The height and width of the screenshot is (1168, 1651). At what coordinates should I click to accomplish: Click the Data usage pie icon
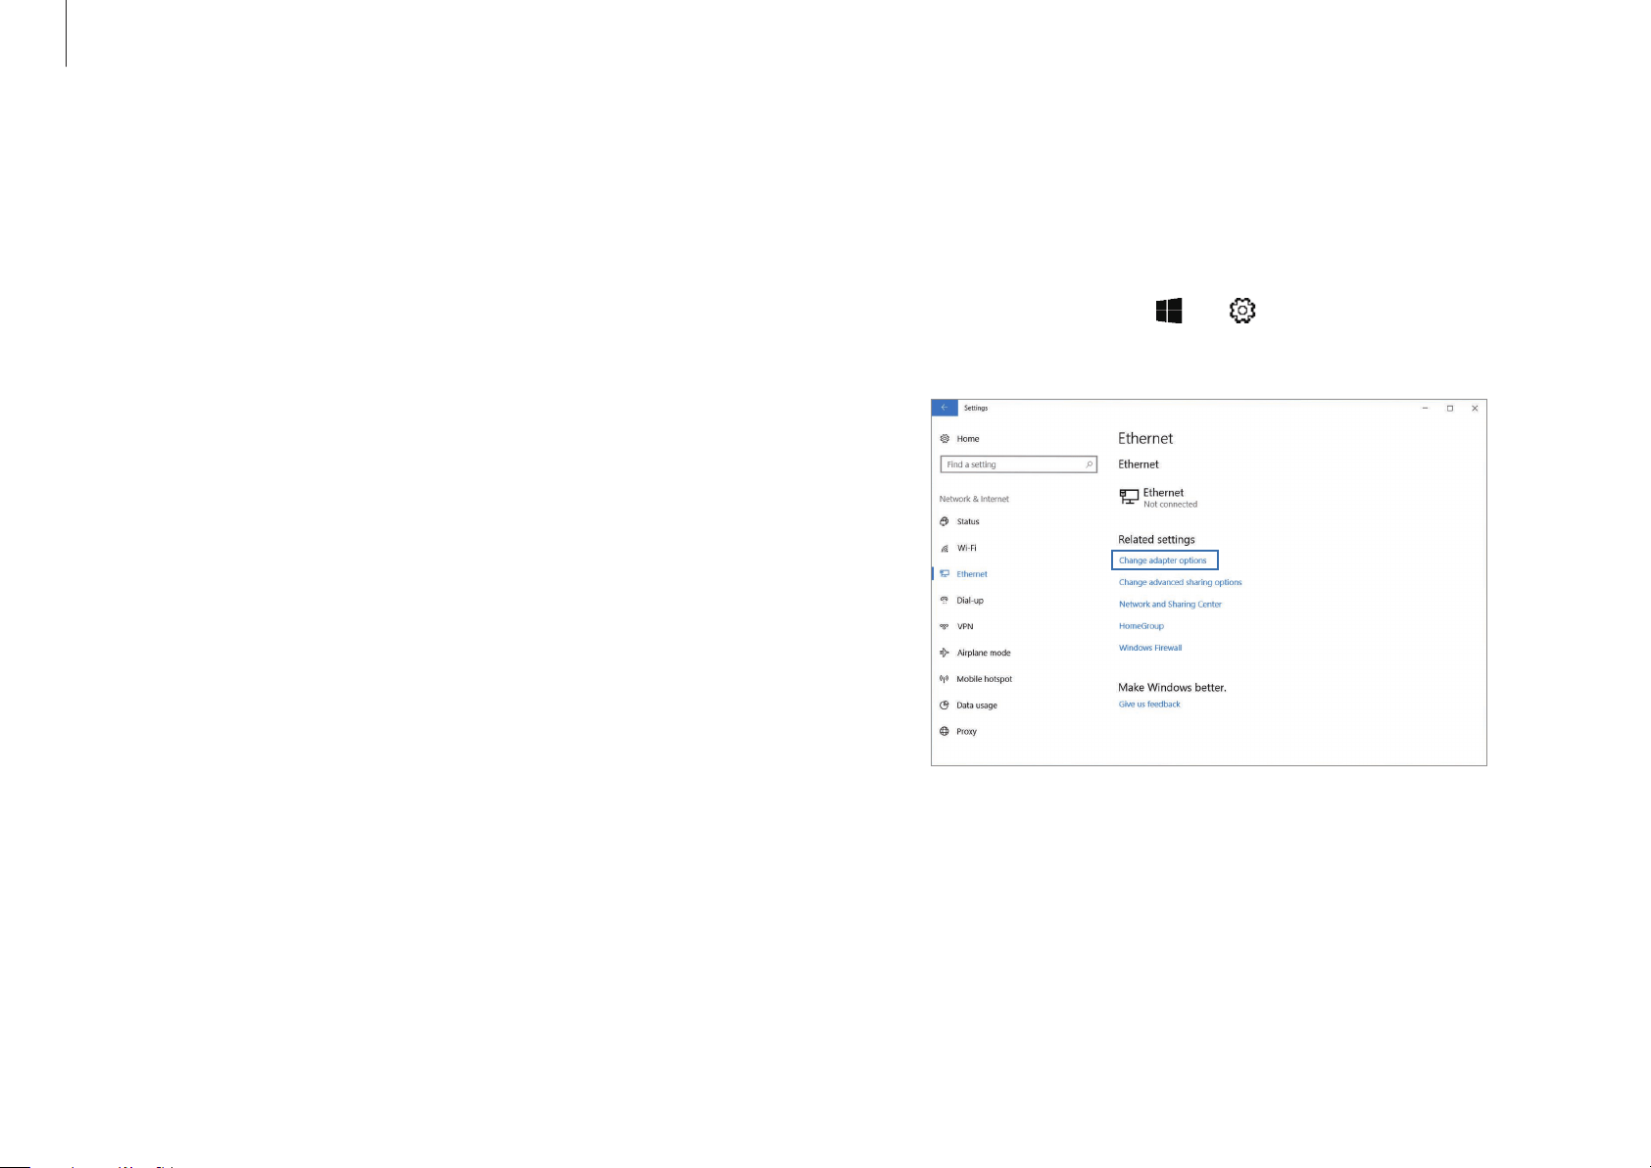pos(945,706)
